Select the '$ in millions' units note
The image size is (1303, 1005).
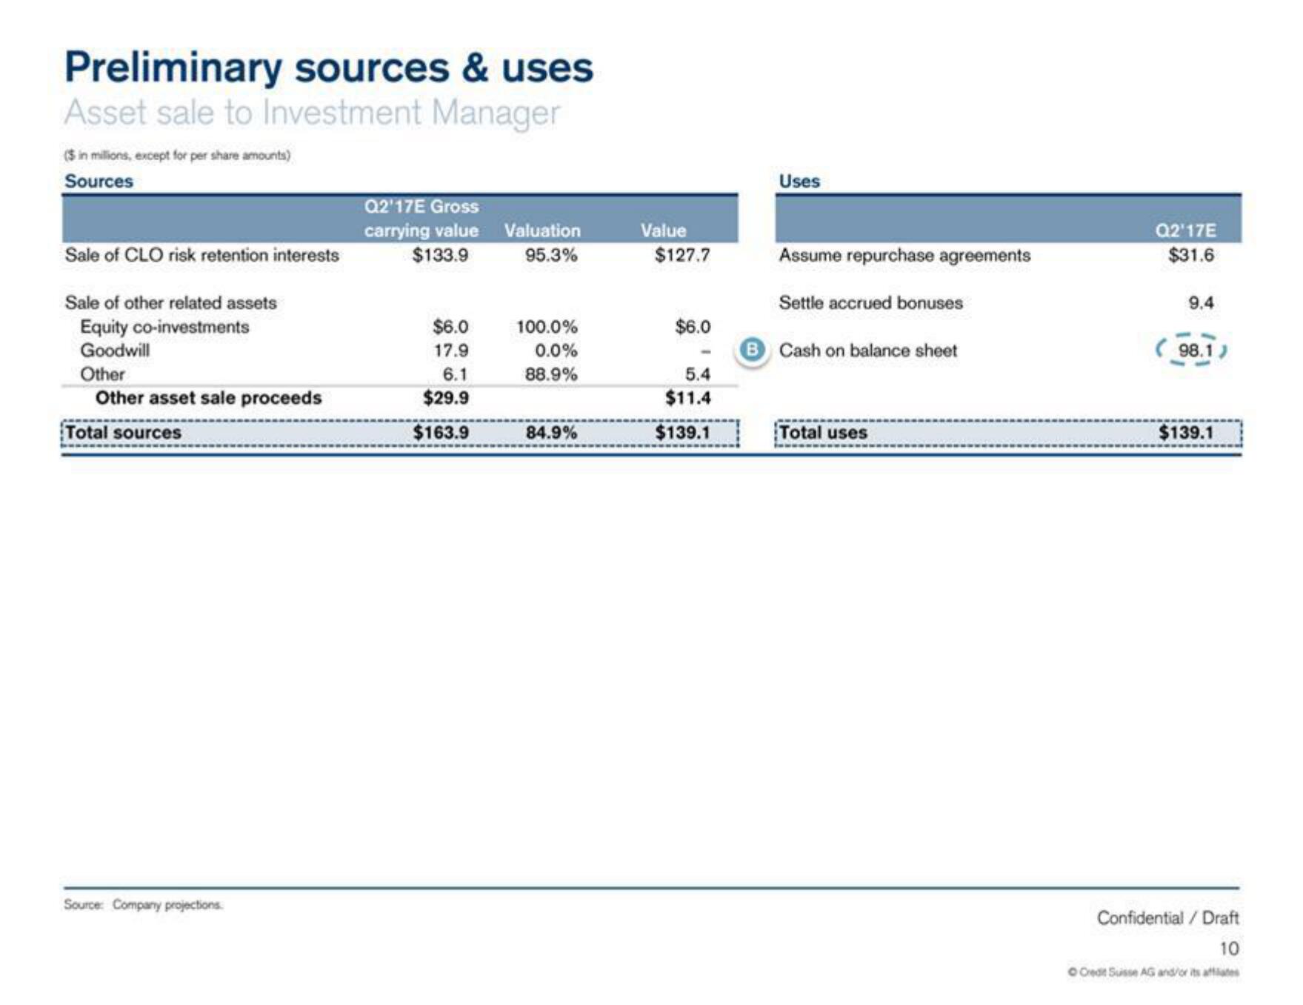pyautogui.click(x=177, y=155)
